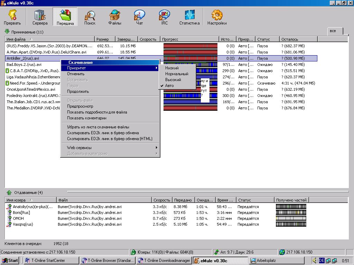Choose Продолжить to resume the download

pos(110,91)
